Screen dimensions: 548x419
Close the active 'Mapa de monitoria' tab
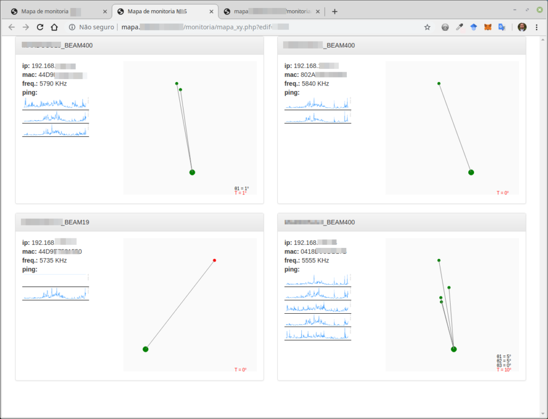[x=212, y=11]
